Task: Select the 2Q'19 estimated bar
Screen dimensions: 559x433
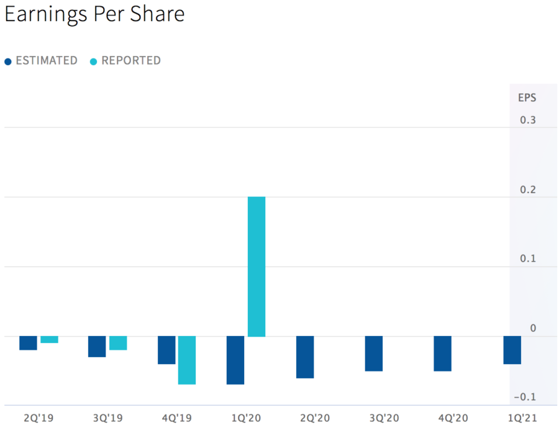Action: pyautogui.click(x=29, y=343)
